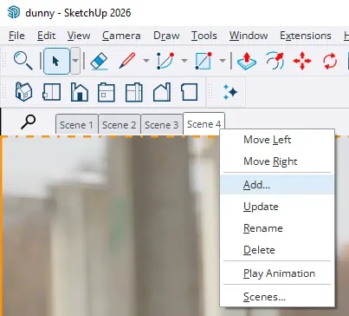Switch to Scene 2 tab
349x316 pixels.
click(120, 125)
